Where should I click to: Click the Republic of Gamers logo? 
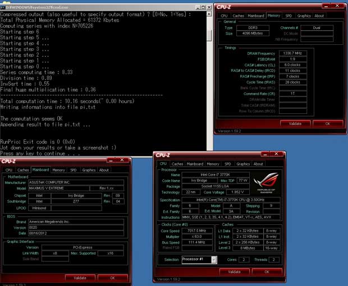coord(266,183)
